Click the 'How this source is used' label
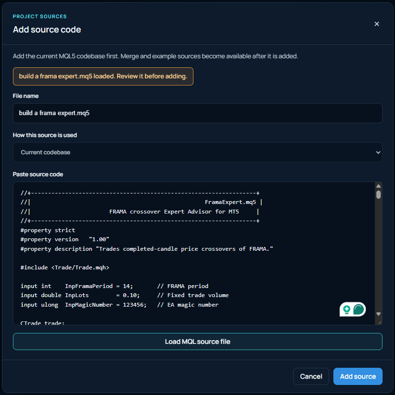 point(45,135)
